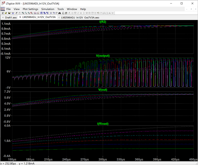Click the New Schematic icon

point(3,13)
